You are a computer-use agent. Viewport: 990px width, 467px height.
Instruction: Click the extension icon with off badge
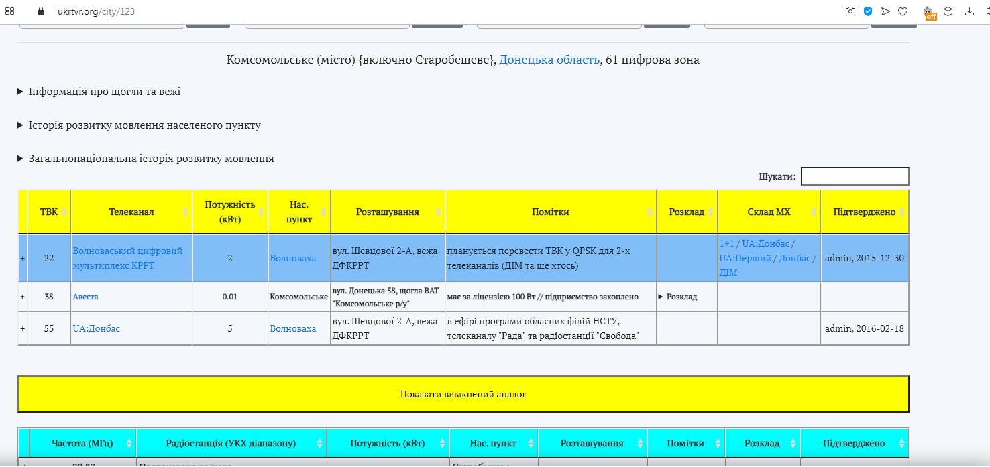pyautogui.click(x=929, y=12)
